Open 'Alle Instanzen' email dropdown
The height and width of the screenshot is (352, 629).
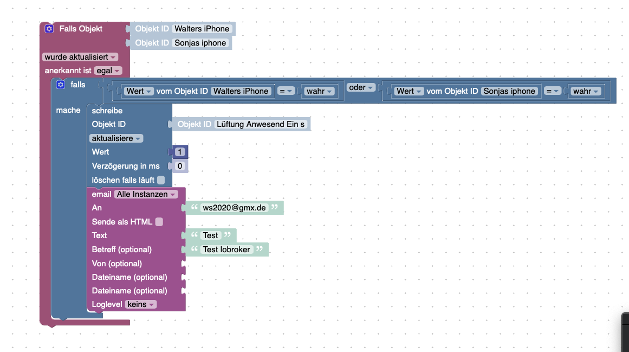146,194
